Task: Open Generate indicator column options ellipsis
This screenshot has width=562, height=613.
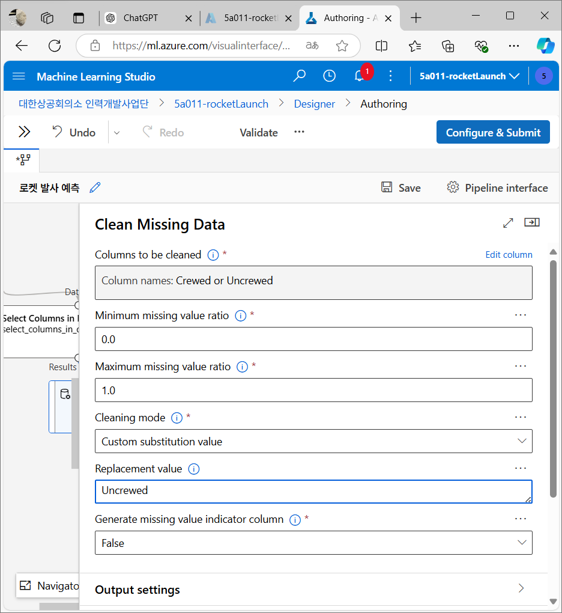Action: pyautogui.click(x=520, y=519)
